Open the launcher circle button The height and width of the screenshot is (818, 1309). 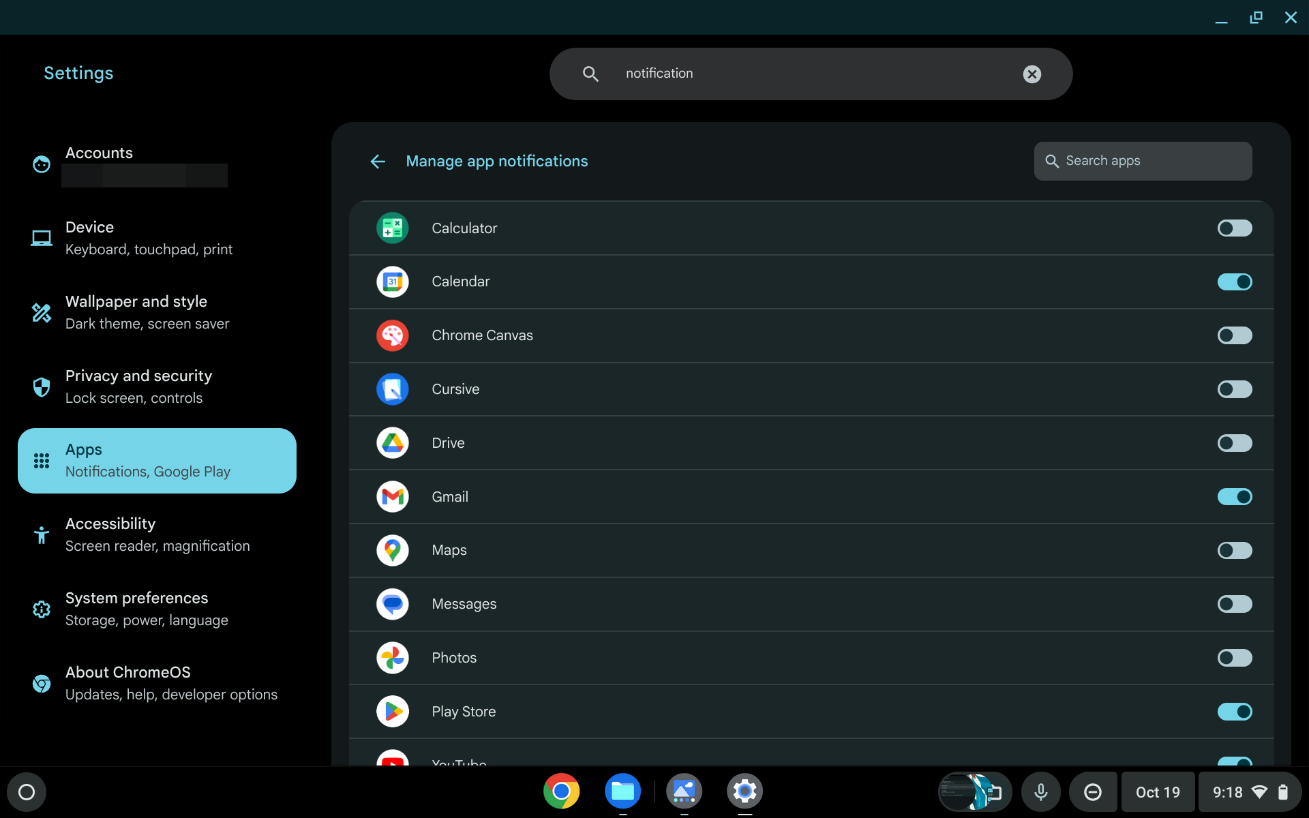click(27, 792)
